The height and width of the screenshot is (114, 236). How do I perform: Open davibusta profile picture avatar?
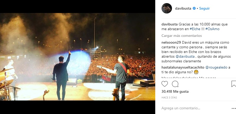[167, 8]
